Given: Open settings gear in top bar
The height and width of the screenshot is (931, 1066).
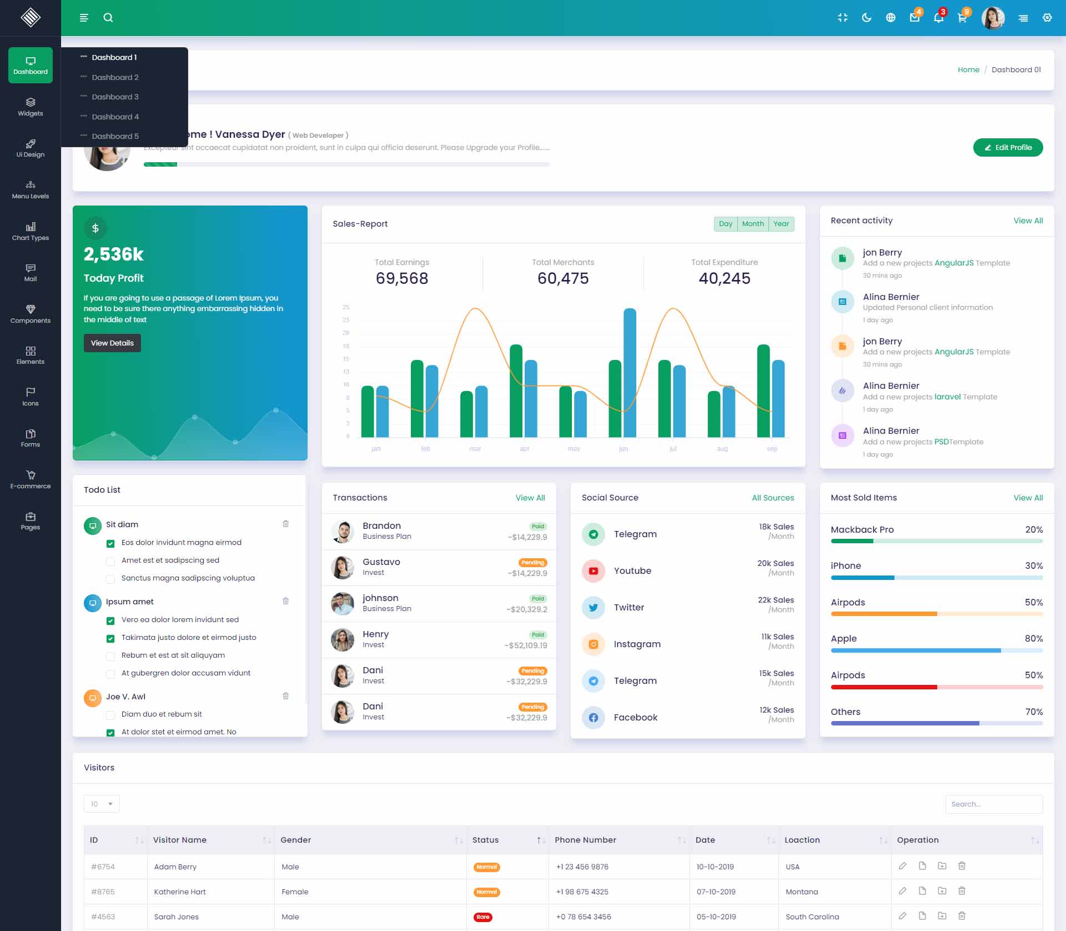Looking at the screenshot, I should [1047, 18].
